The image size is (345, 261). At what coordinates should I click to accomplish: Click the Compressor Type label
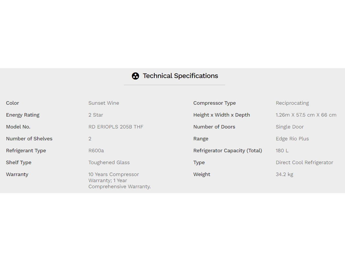pyautogui.click(x=214, y=103)
